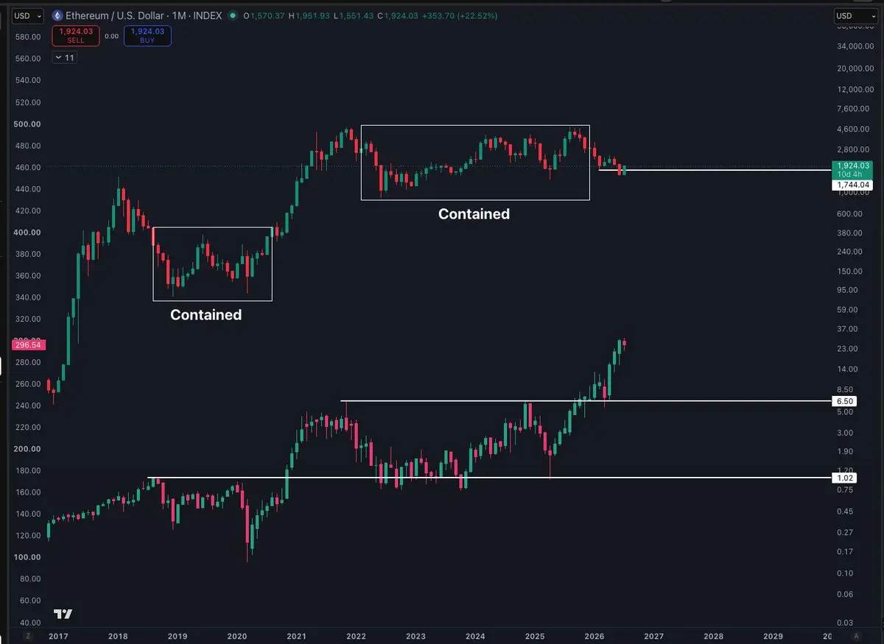Click the 6.50 horizontal line price label
Viewport: 884px width, 644px height.
coord(844,401)
